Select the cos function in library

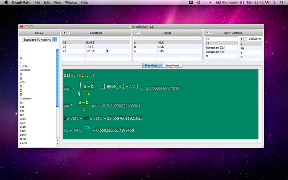[x=22, y=107]
